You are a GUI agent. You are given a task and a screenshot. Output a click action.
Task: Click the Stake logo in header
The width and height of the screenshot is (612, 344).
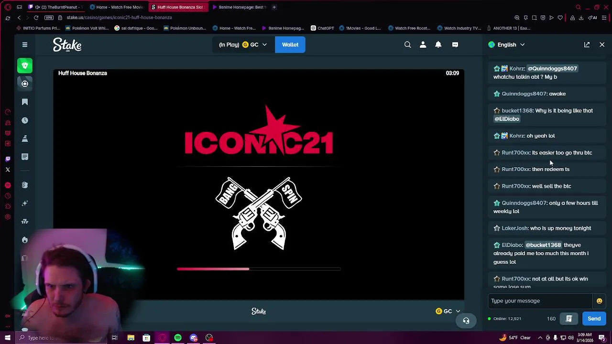67,44
